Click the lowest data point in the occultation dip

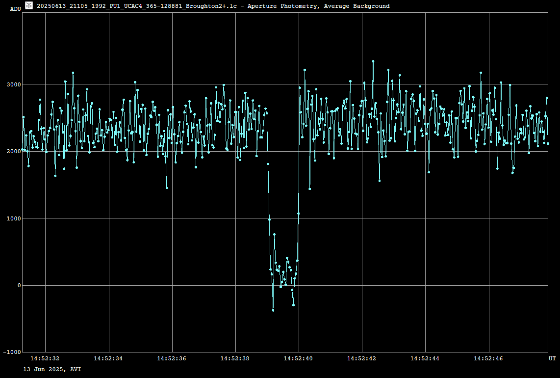pos(273,310)
